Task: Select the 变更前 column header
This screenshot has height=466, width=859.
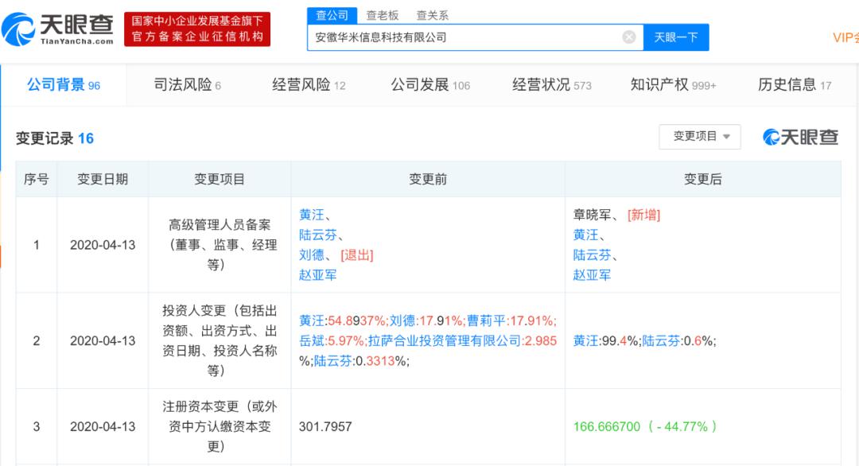Action: pyautogui.click(x=428, y=179)
